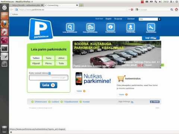
Task: Go to Firefox home page icon
Action: (176, 10)
